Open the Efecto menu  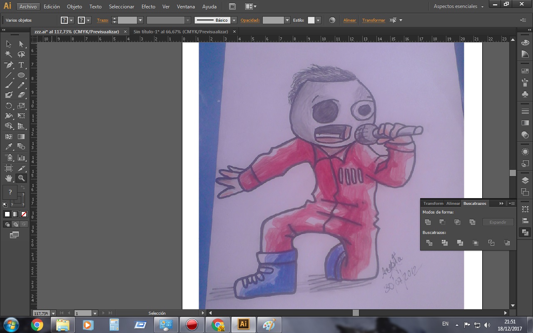148,7
